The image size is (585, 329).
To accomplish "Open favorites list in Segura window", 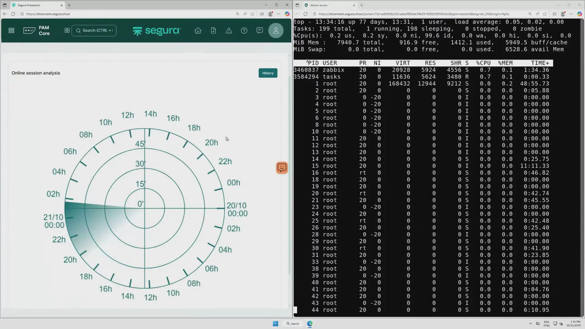I will point(262,14).
